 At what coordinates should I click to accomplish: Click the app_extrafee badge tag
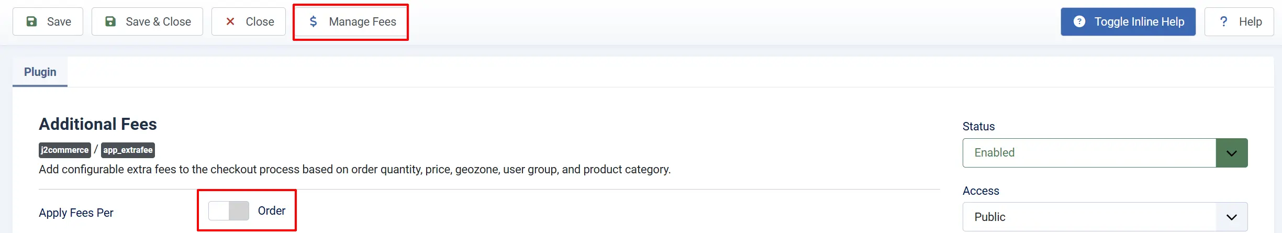pyautogui.click(x=128, y=150)
